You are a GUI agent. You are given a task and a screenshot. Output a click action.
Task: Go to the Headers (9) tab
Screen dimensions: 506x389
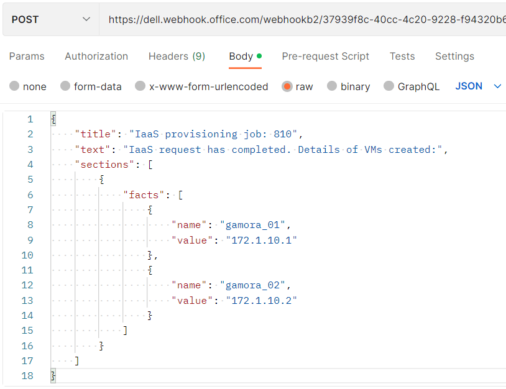click(x=177, y=56)
